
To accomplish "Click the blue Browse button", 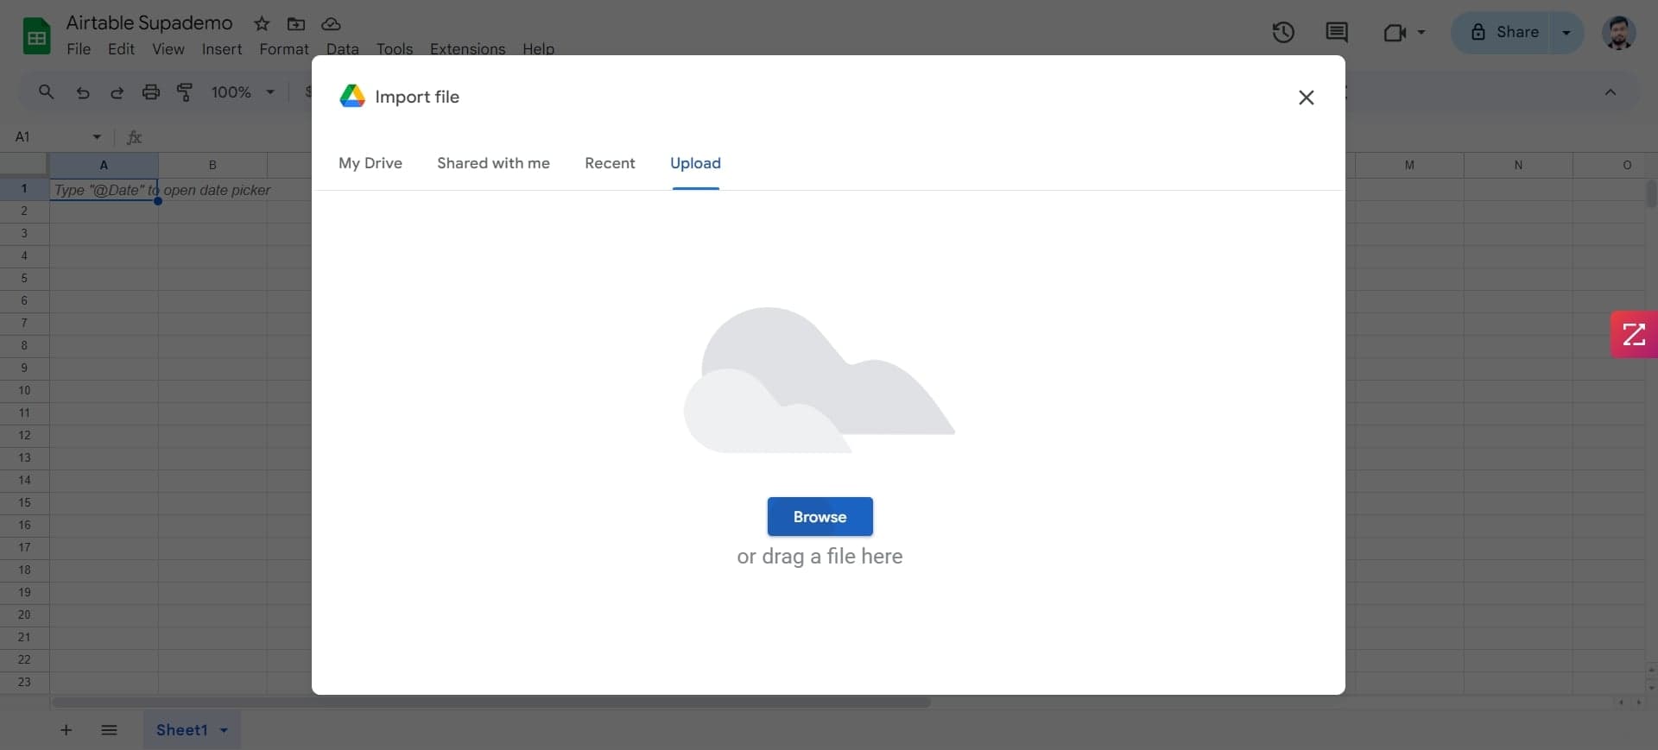I will click(820, 516).
